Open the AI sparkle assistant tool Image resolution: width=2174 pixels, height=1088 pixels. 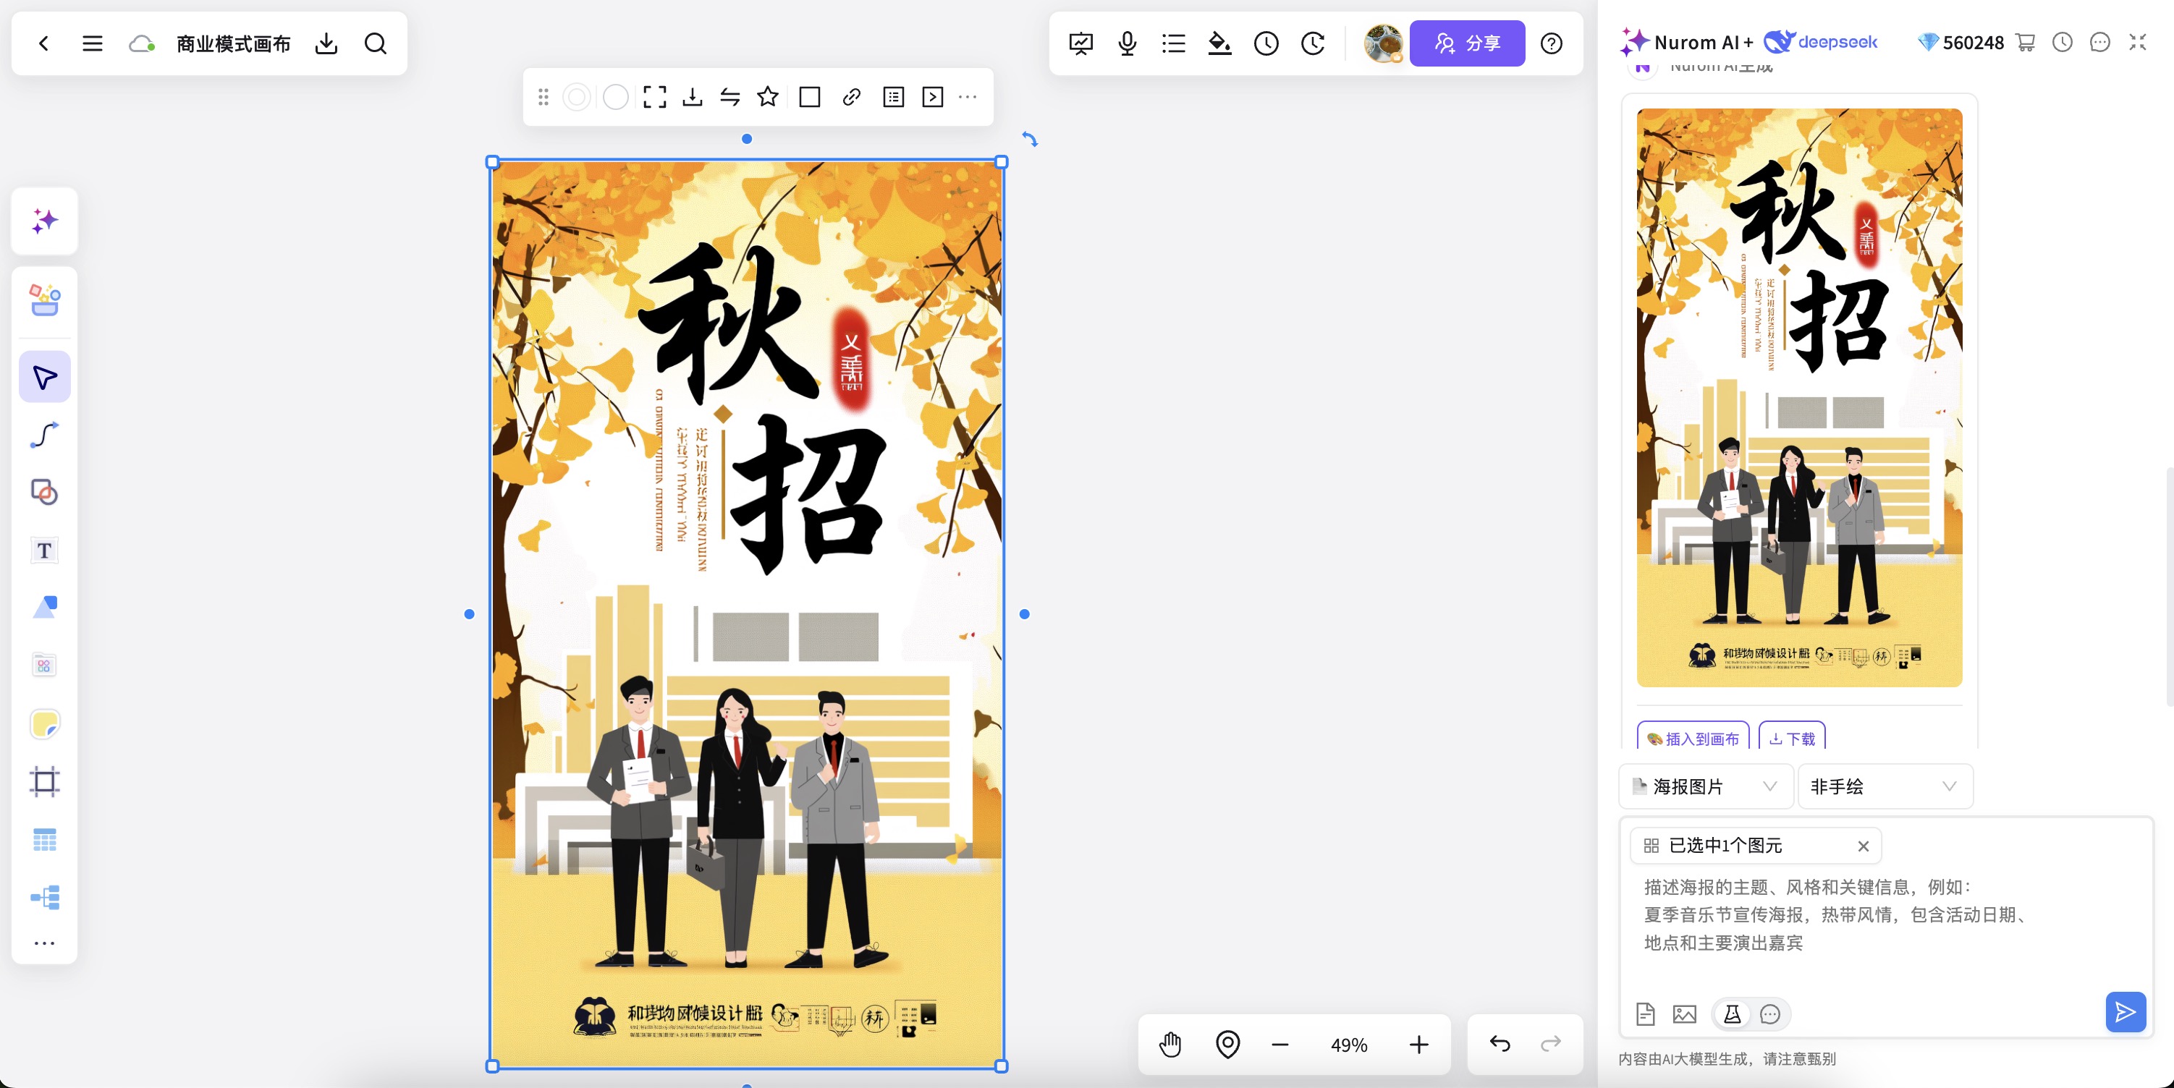point(45,221)
